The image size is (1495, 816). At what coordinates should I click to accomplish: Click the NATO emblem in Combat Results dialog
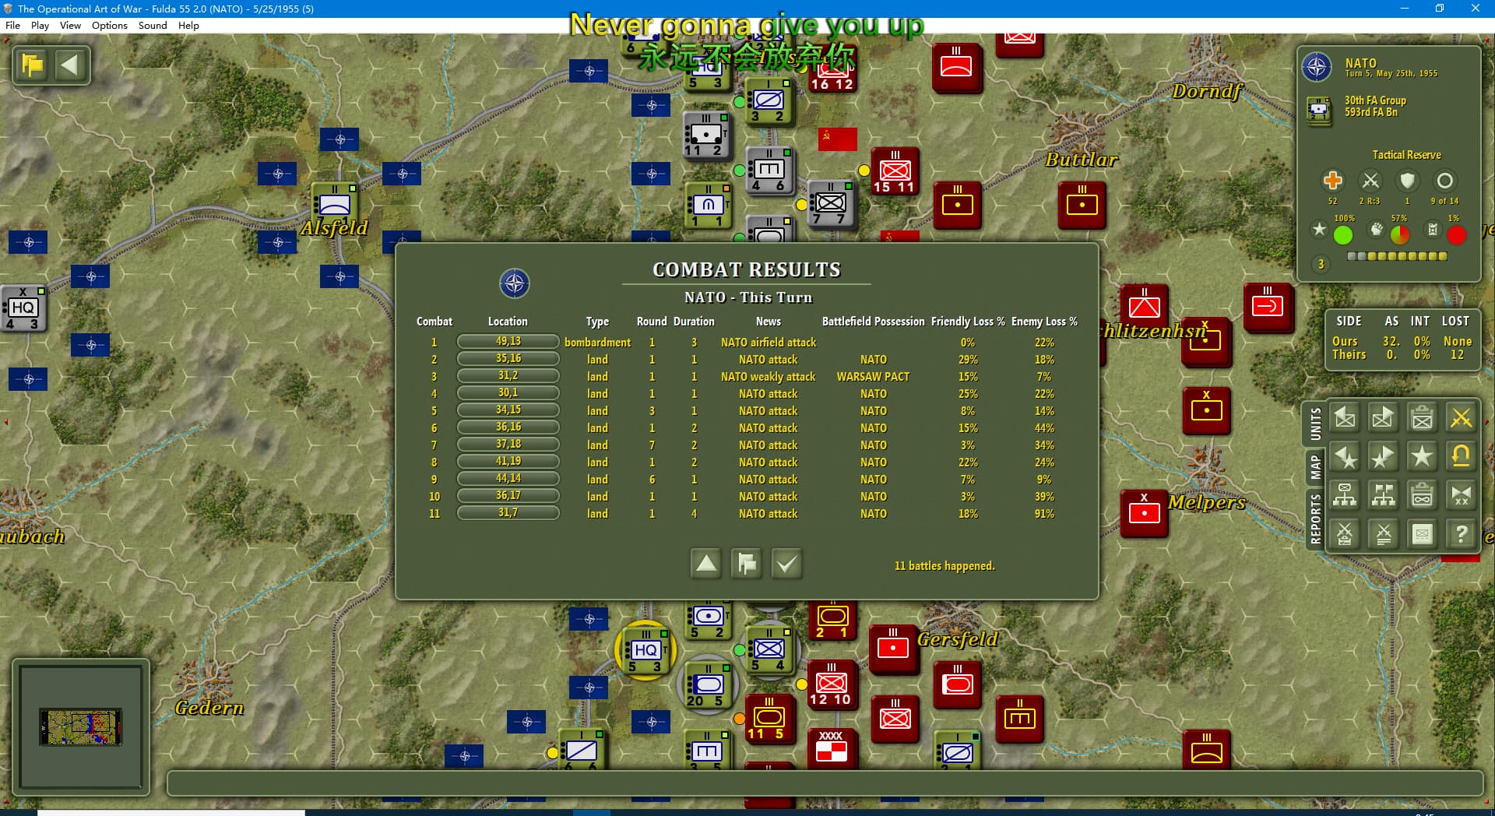(515, 283)
